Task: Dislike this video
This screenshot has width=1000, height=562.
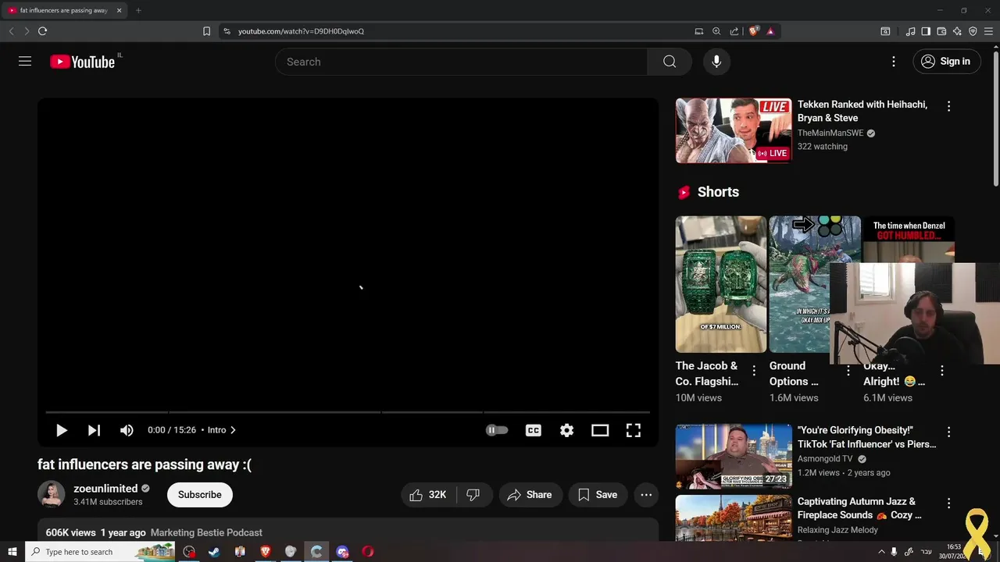Action: tap(473, 495)
